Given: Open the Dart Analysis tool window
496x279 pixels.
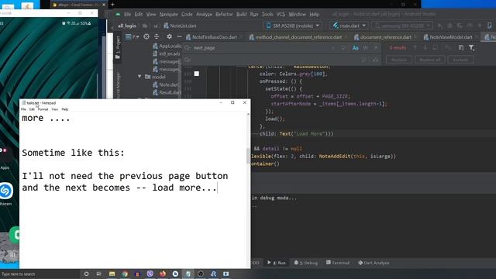Looking at the screenshot, I should 374,263.
